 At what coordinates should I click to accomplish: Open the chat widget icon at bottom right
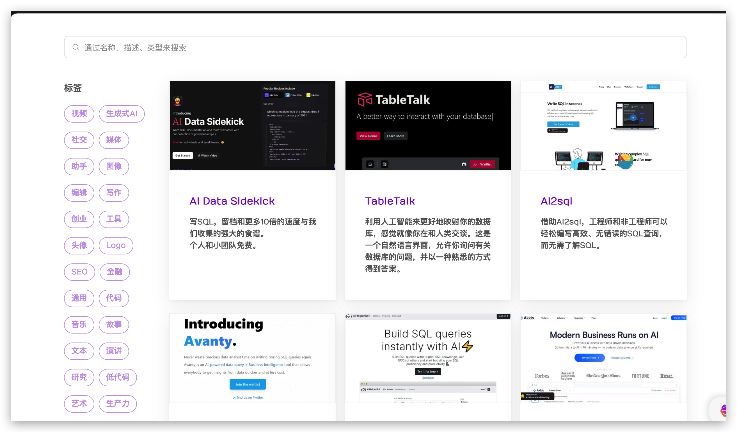723,411
